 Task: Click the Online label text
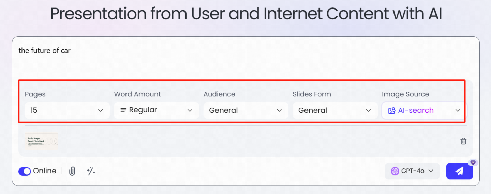(x=45, y=171)
